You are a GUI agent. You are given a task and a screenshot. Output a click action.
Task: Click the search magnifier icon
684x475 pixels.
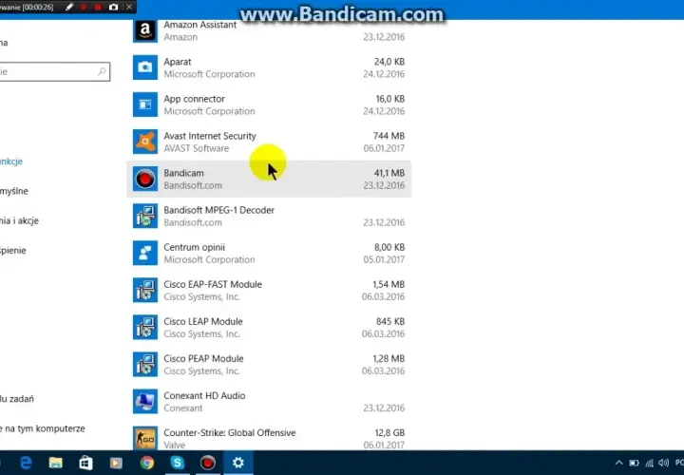(x=102, y=71)
